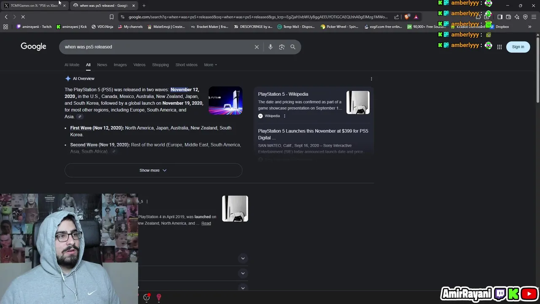Click PS5 image in featured snippet
540x304 pixels.
[x=235, y=209]
